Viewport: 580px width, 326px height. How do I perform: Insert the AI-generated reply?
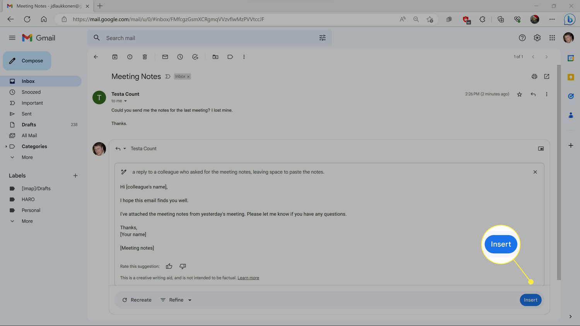[x=531, y=300]
